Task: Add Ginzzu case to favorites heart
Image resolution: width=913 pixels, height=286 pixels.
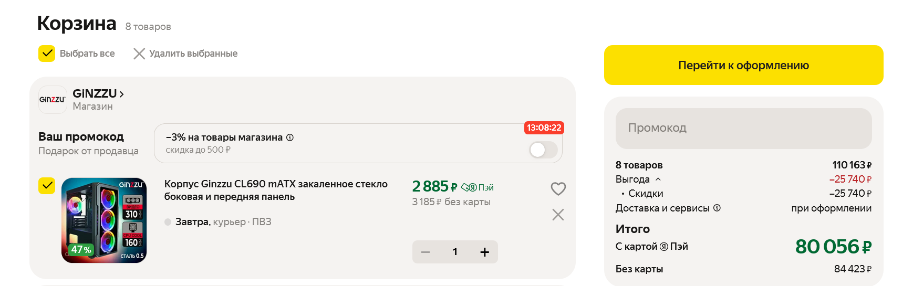Action: click(558, 189)
